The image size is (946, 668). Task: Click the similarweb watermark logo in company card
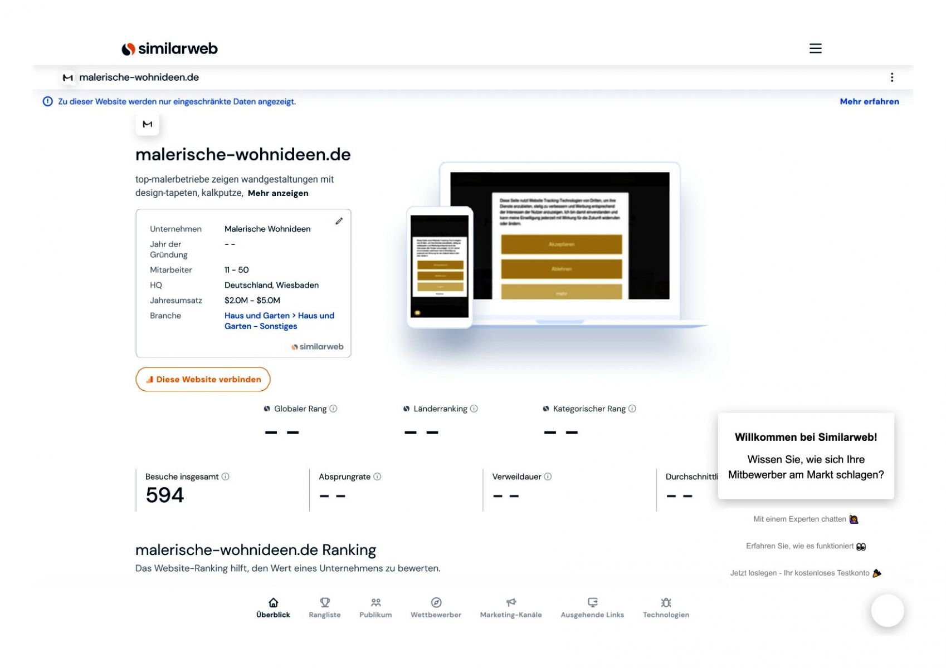coord(318,347)
